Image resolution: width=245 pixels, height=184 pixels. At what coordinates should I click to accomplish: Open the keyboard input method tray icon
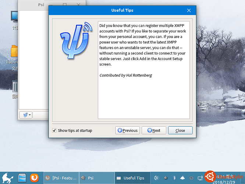click(191, 178)
